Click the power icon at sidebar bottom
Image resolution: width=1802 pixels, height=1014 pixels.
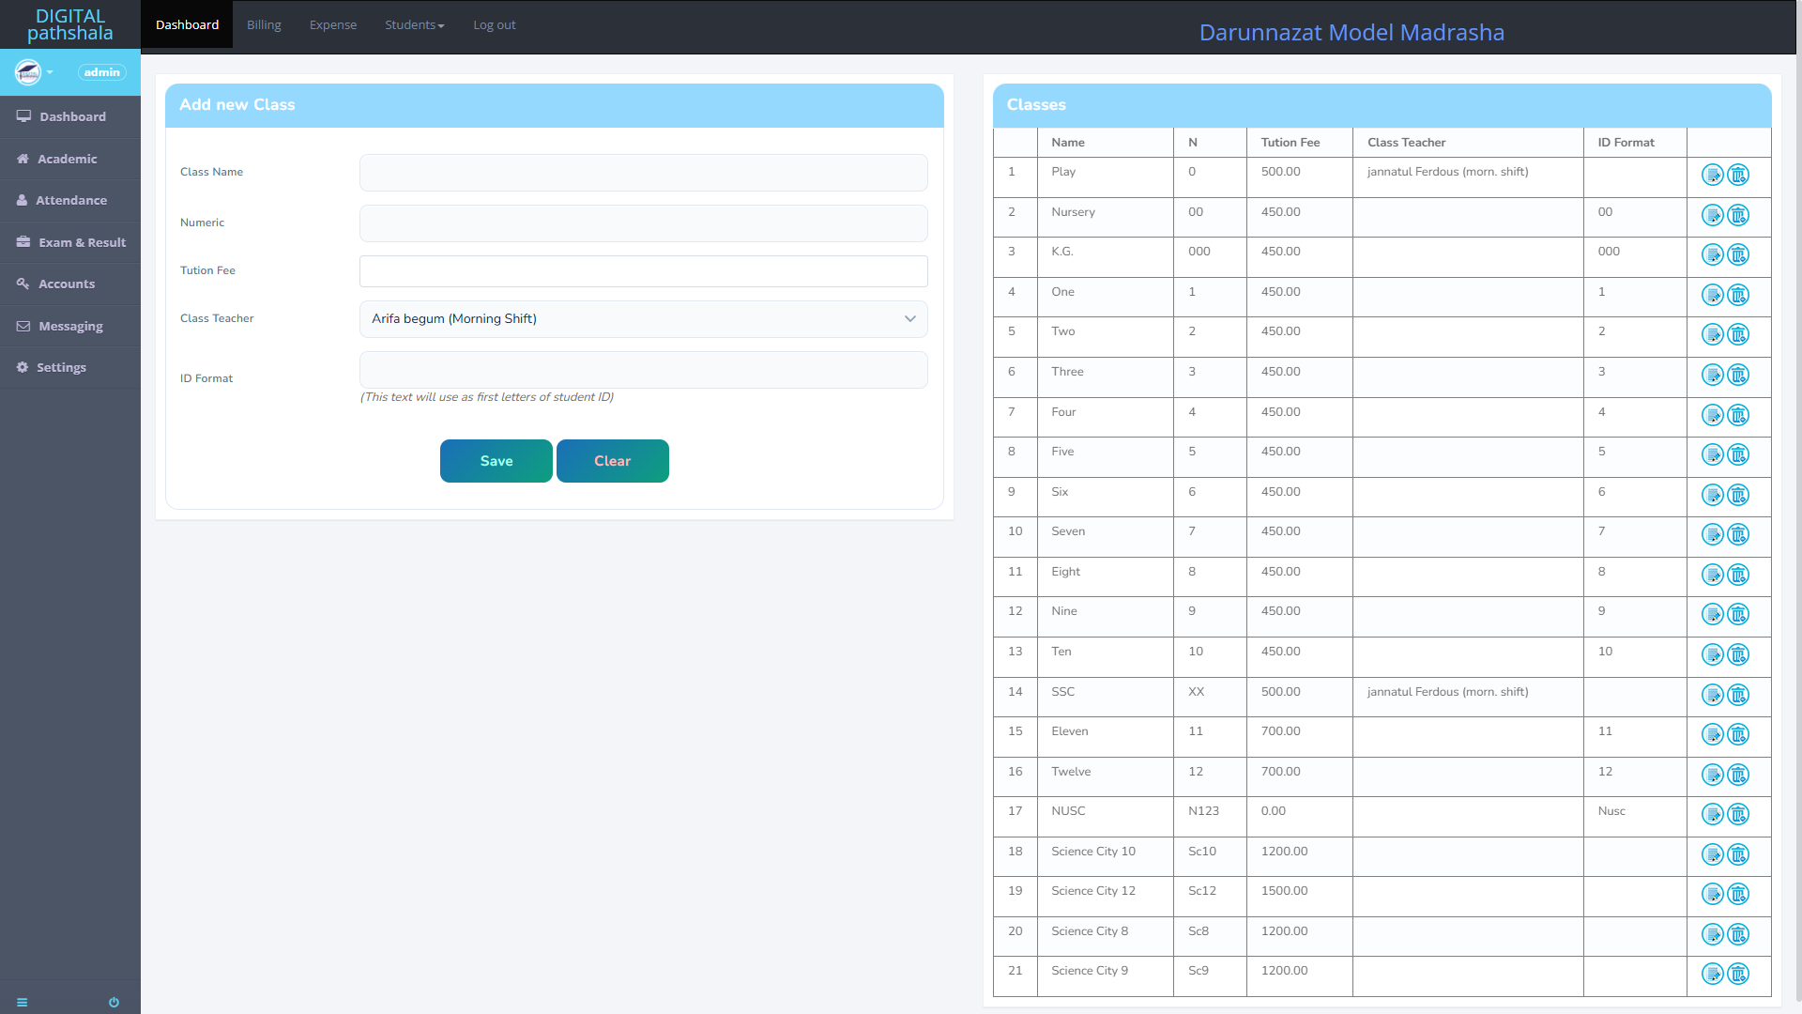pyautogui.click(x=114, y=1002)
